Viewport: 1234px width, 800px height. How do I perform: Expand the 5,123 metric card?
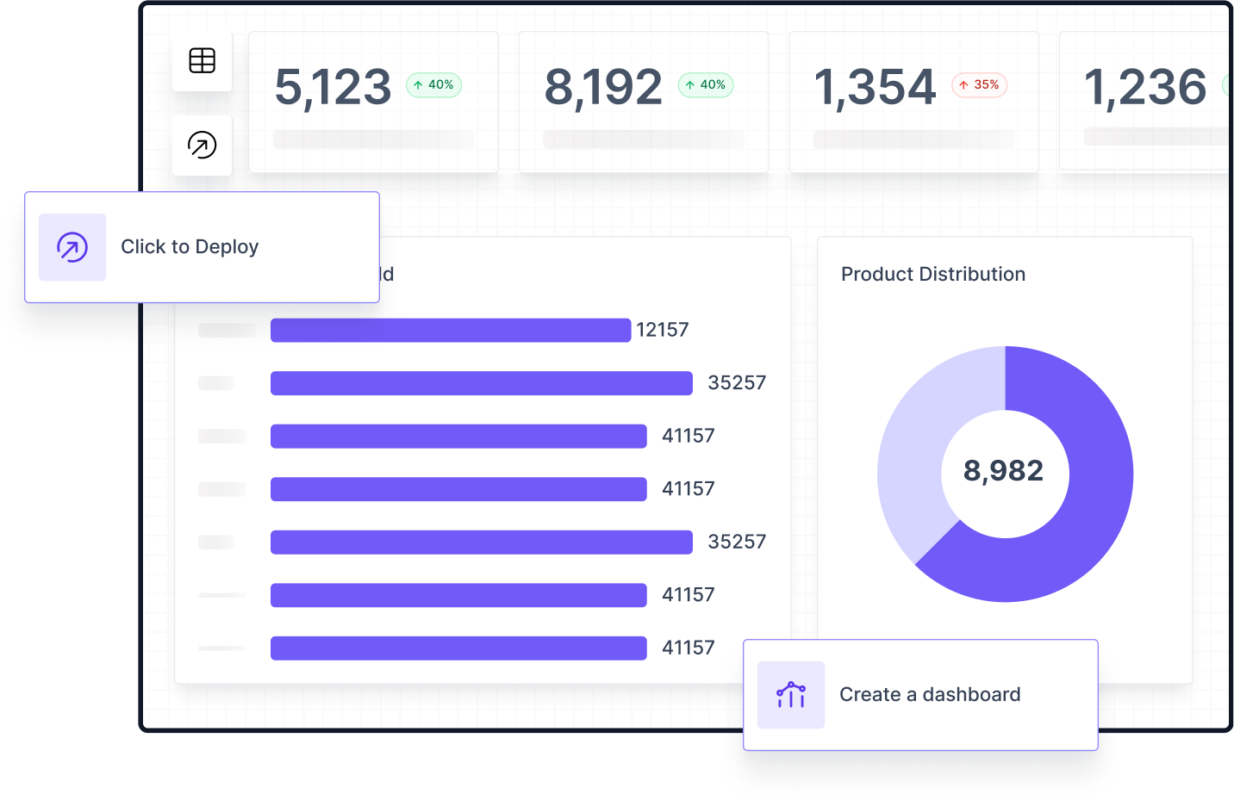(373, 101)
